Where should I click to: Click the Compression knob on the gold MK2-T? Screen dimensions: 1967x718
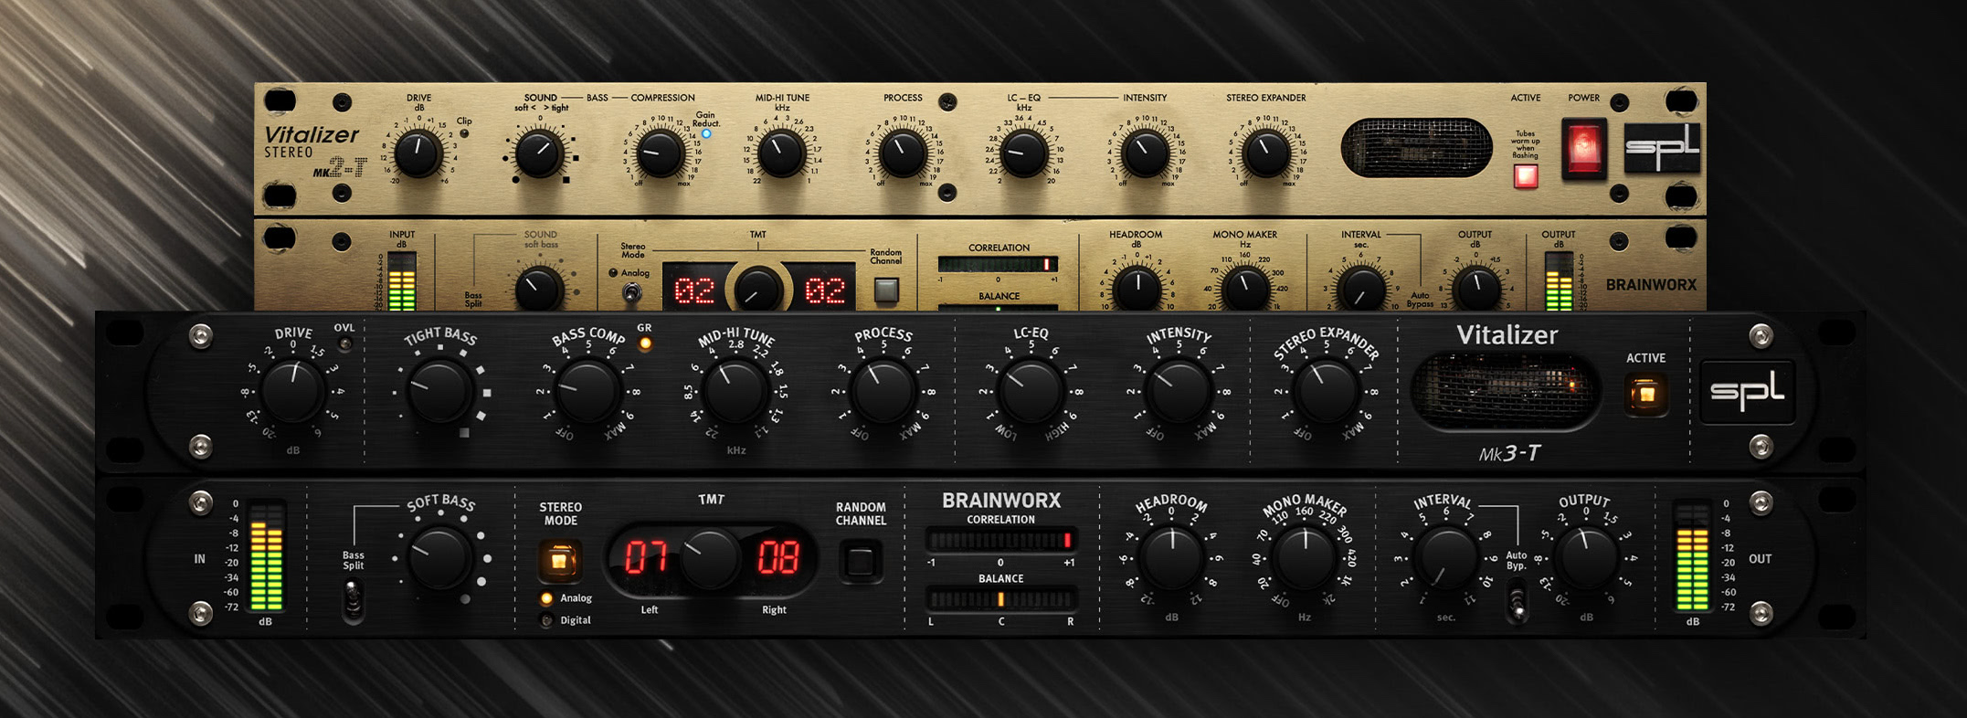[660, 153]
